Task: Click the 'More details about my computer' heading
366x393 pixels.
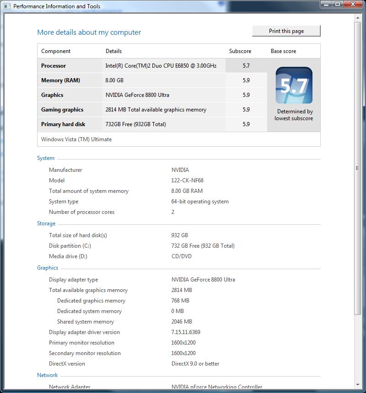Action: 89,32
